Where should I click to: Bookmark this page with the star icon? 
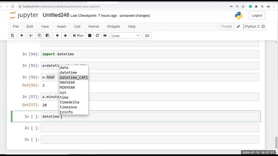click(x=243, y=6)
